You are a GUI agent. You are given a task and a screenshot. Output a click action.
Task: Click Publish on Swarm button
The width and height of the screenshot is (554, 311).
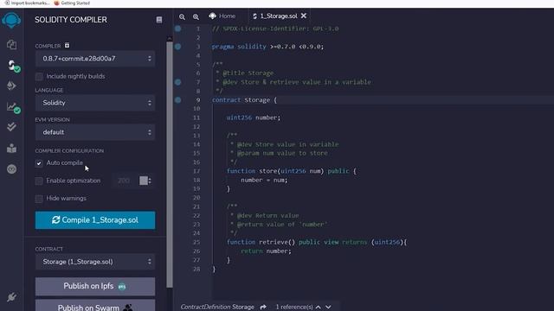point(95,305)
